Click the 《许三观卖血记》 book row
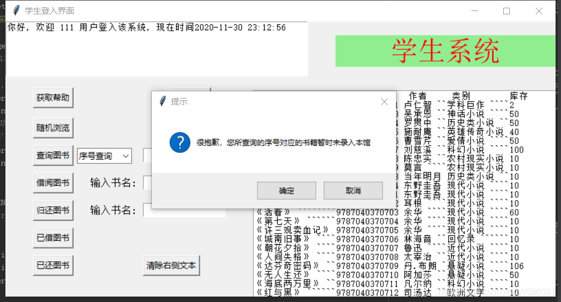561x302 pixels. pos(388,230)
